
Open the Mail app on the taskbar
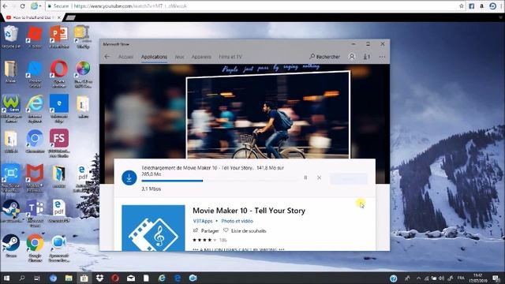(131, 278)
